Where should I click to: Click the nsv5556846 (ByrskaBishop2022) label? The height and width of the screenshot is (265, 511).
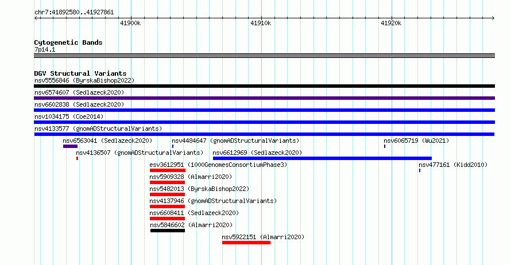click(x=84, y=80)
